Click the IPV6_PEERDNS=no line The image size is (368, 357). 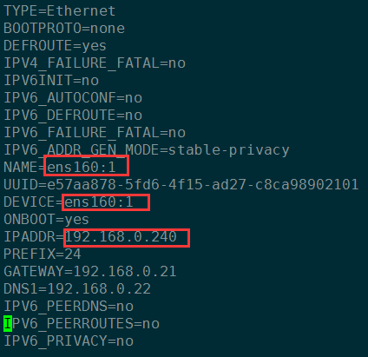tap(69, 307)
